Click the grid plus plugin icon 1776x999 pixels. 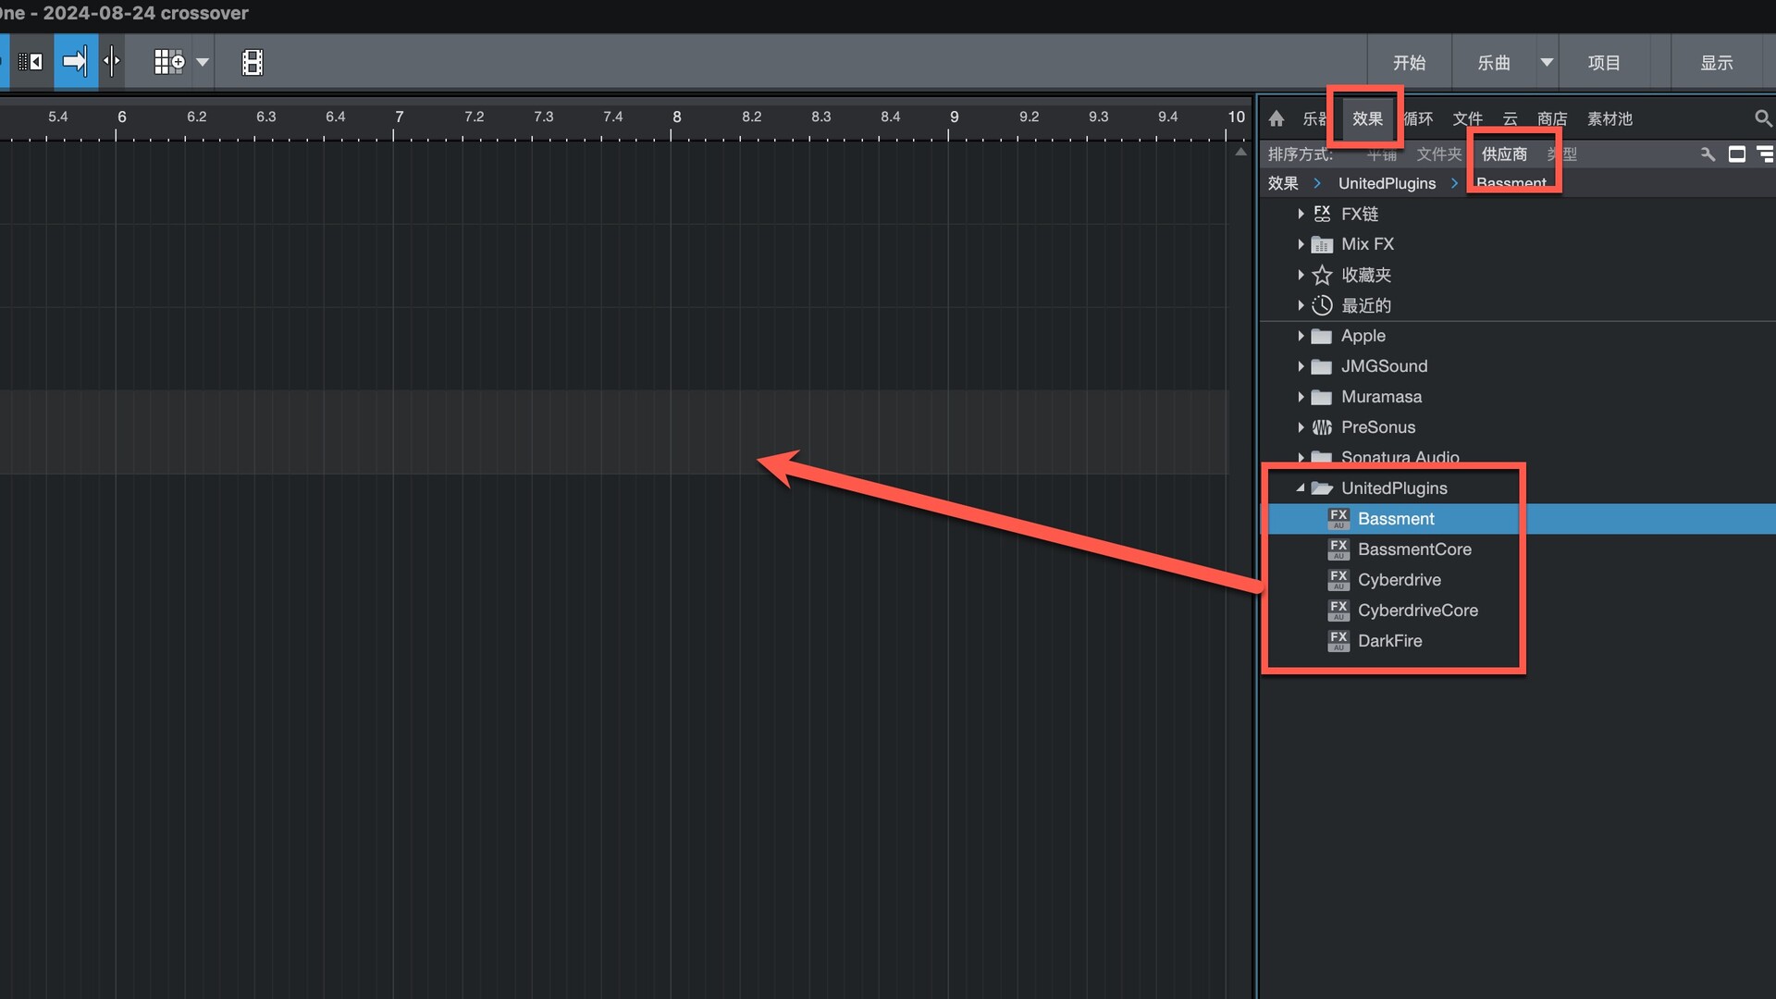point(168,62)
